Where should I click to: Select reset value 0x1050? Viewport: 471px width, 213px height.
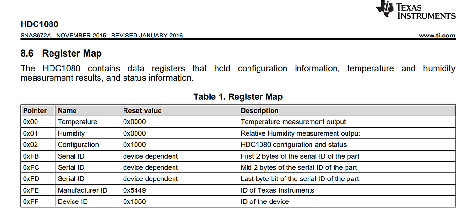click(x=134, y=201)
